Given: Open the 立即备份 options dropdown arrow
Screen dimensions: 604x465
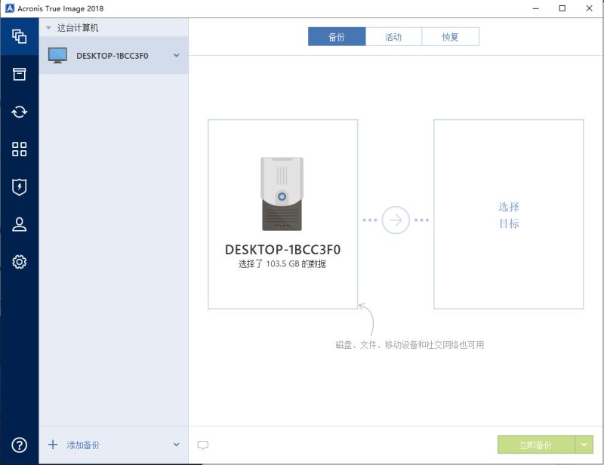Looking at the screenshot, I should (x=584, y=445).
